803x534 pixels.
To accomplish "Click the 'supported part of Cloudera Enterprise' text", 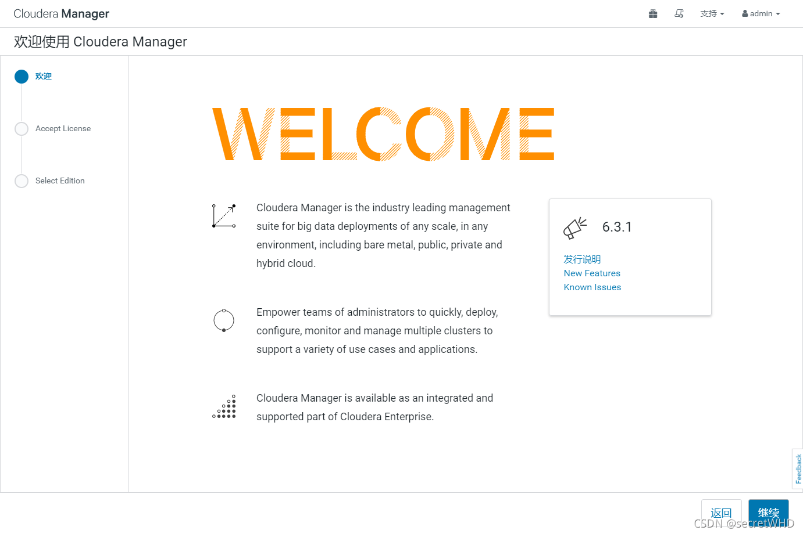I will [345, 416].
